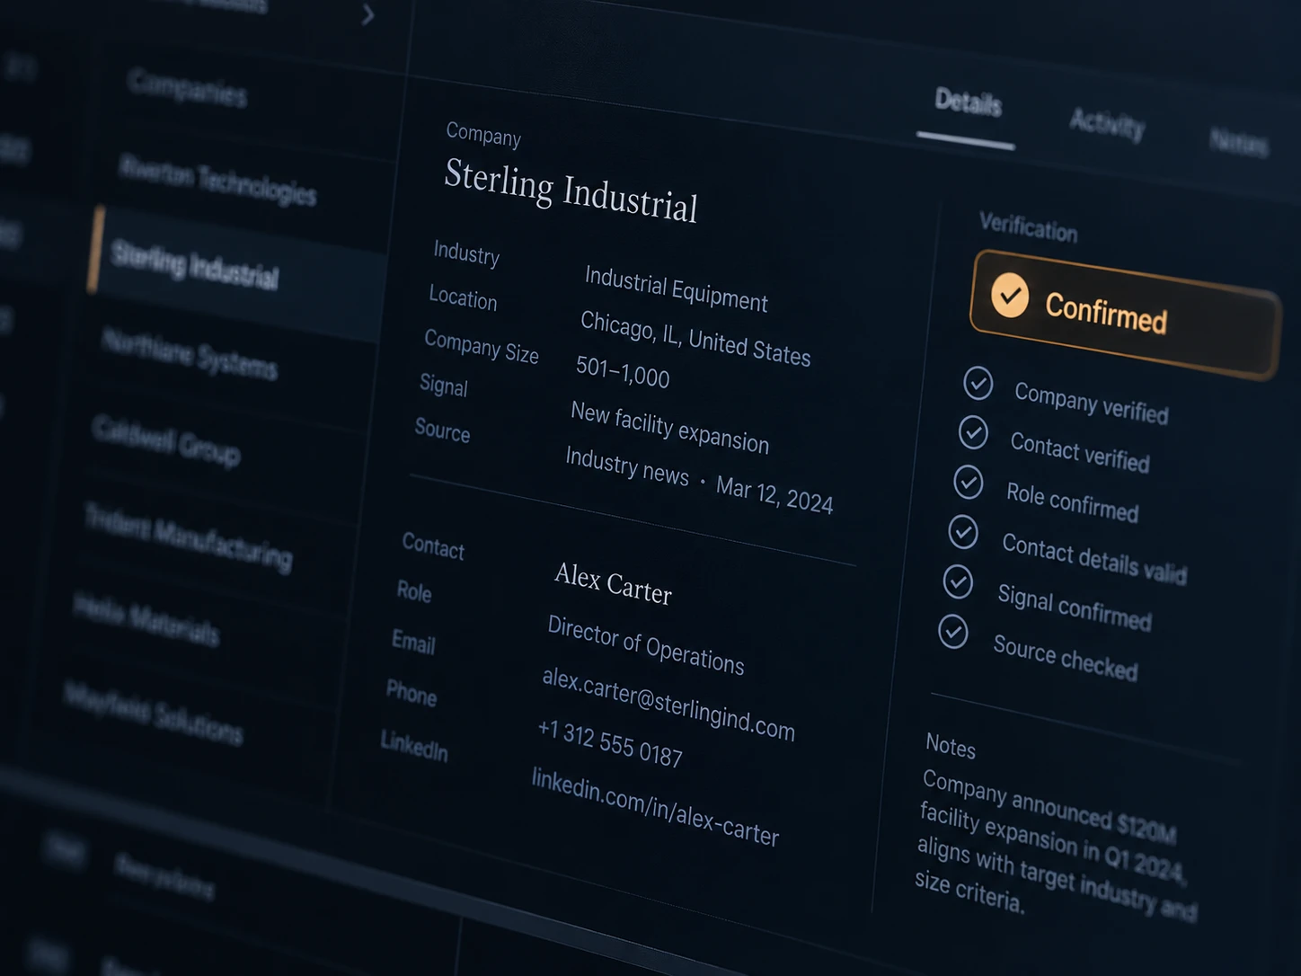This screenshot has height=976, width=1301.
Task: Click the location Chicago, IL, United States
Action: pyautogui.click(x=695, y=339)
